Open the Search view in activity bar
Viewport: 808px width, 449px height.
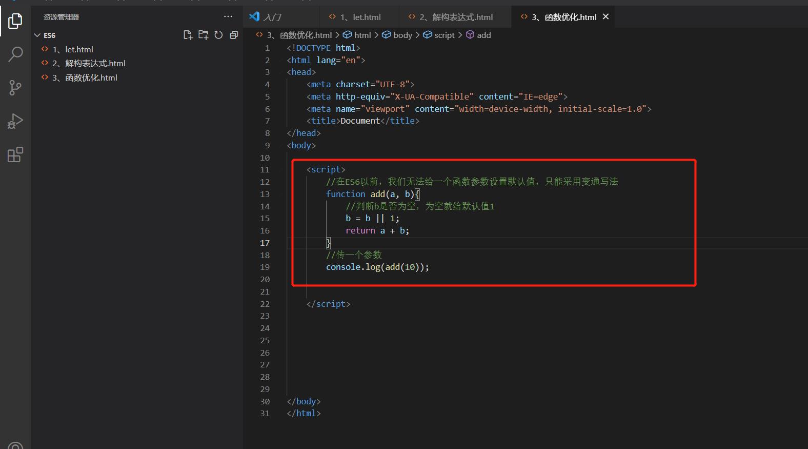click(15, 54)
